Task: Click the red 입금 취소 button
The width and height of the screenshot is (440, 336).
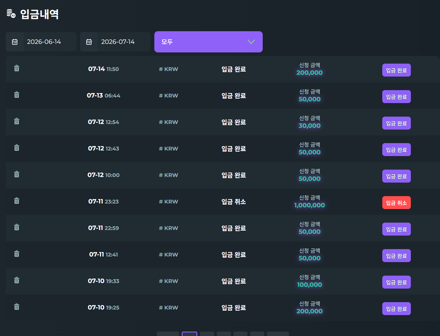Action: pos(396,203)
